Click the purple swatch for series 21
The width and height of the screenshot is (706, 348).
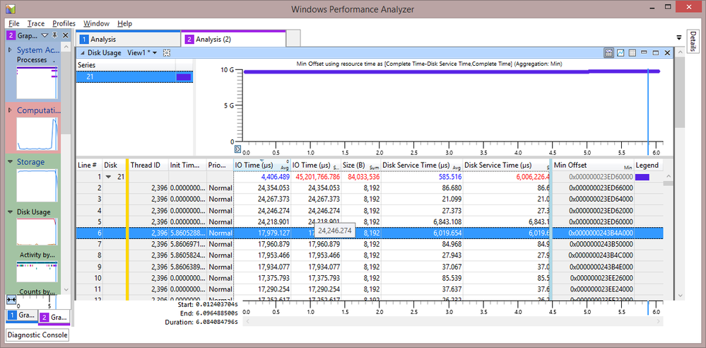(x=182, y=77)
